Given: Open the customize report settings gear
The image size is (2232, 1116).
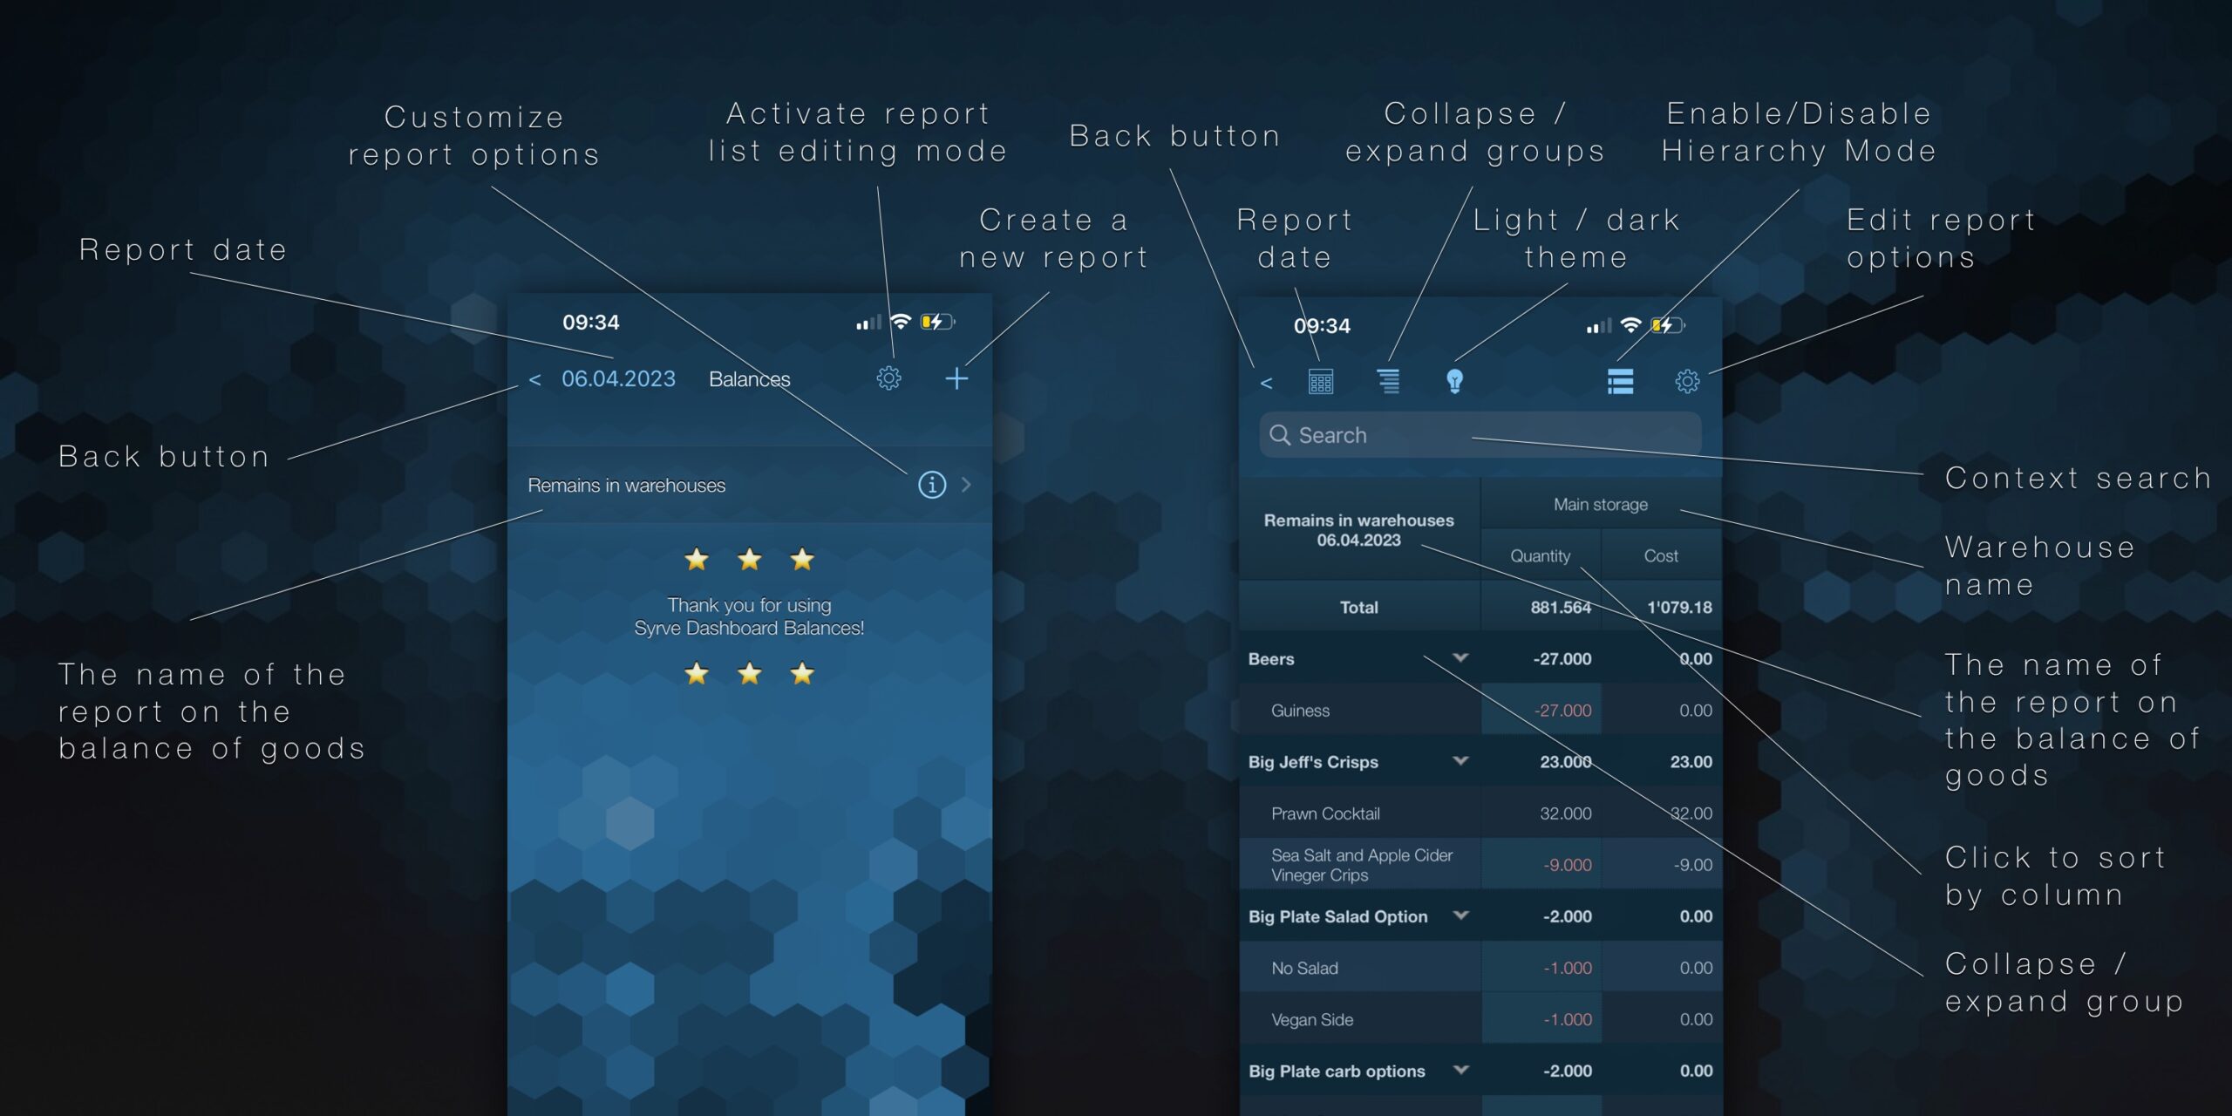Looking at the screenshot, I should point(886,378).
